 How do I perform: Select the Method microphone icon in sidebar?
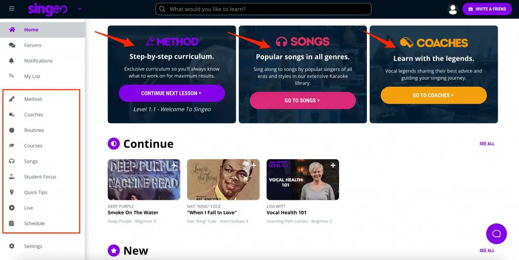coord(12,99)
